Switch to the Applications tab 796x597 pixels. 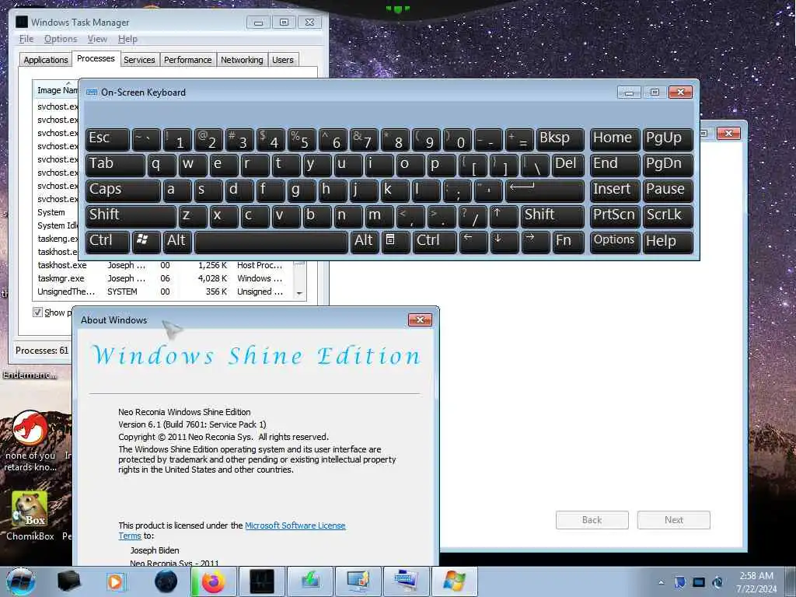coord(46,60)
